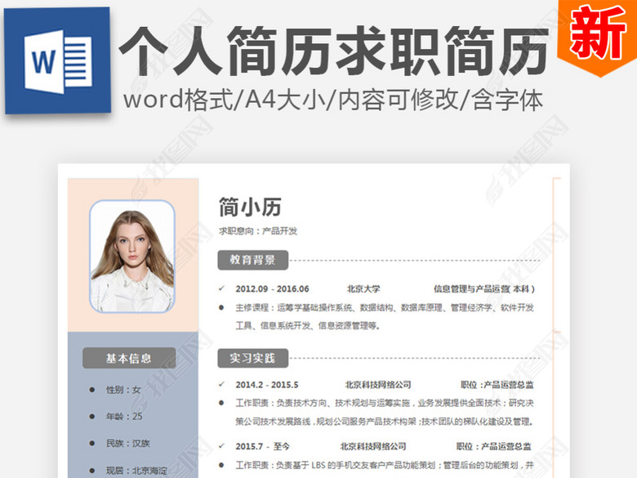Click the subtitle 'word格式/A4大小/内容可修改/含字体'
The image size is (637, 478).
coord(333,100)
